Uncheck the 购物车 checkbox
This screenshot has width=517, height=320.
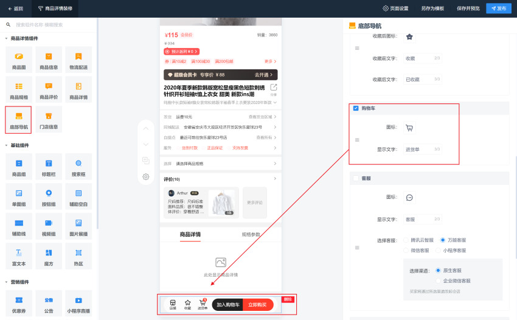[356, 108]
